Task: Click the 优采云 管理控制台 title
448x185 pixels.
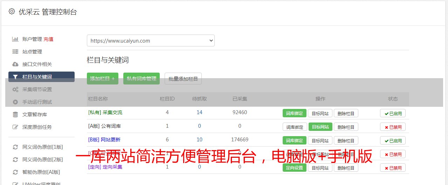Action: point(48,12)
